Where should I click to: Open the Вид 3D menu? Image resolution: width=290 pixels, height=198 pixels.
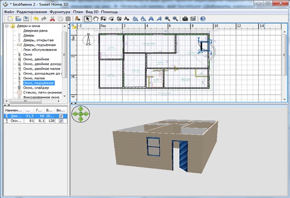[x=92, y=12]
